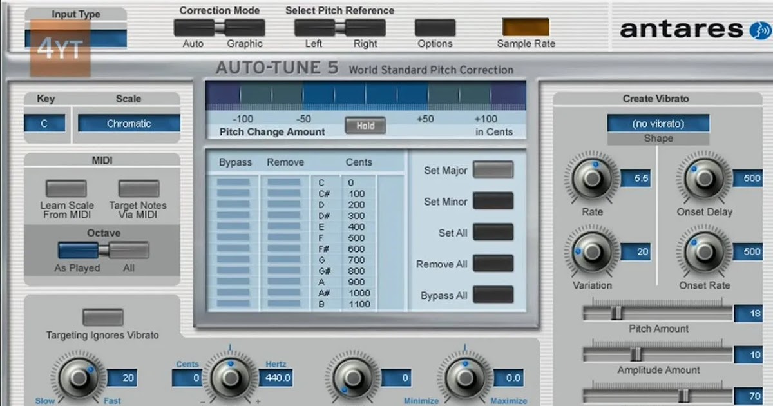Screen dimensions: 773x406
Task: Switch Correction Mode to Auto
Action: [x=194, y=28]
